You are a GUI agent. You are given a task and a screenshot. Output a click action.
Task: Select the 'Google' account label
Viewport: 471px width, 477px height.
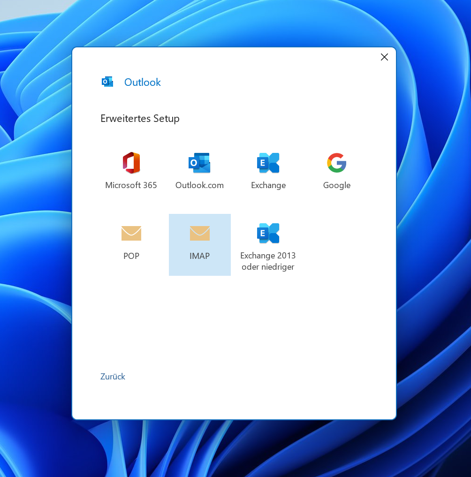point(336,185)
